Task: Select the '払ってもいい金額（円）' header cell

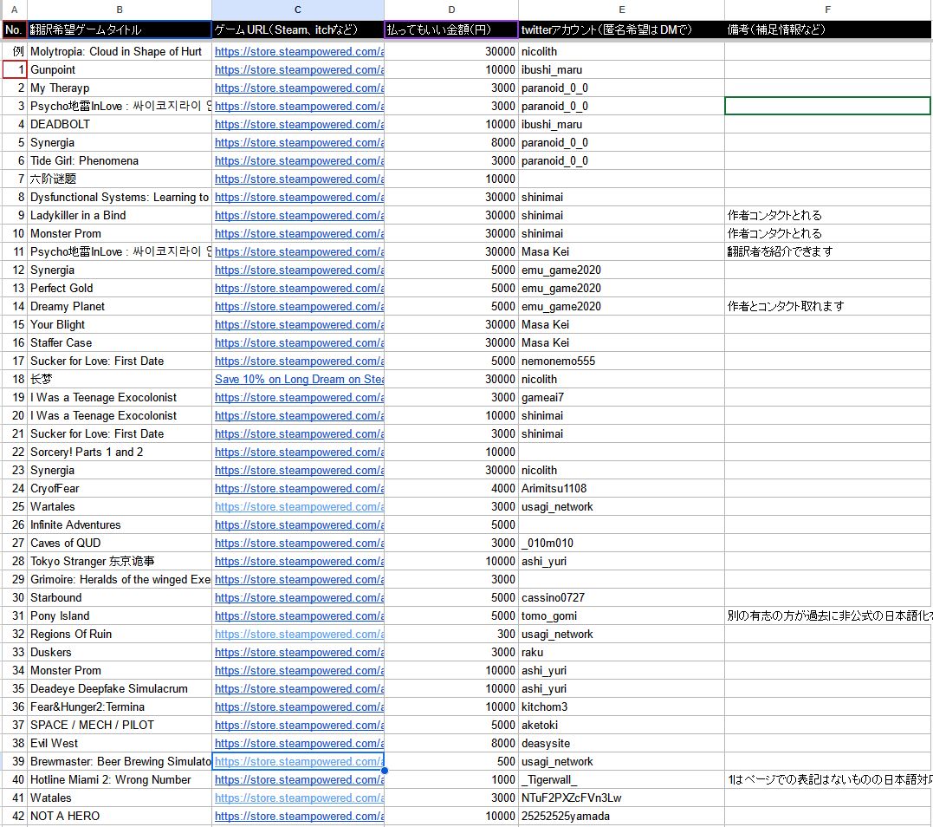Action: pos(450,29)
